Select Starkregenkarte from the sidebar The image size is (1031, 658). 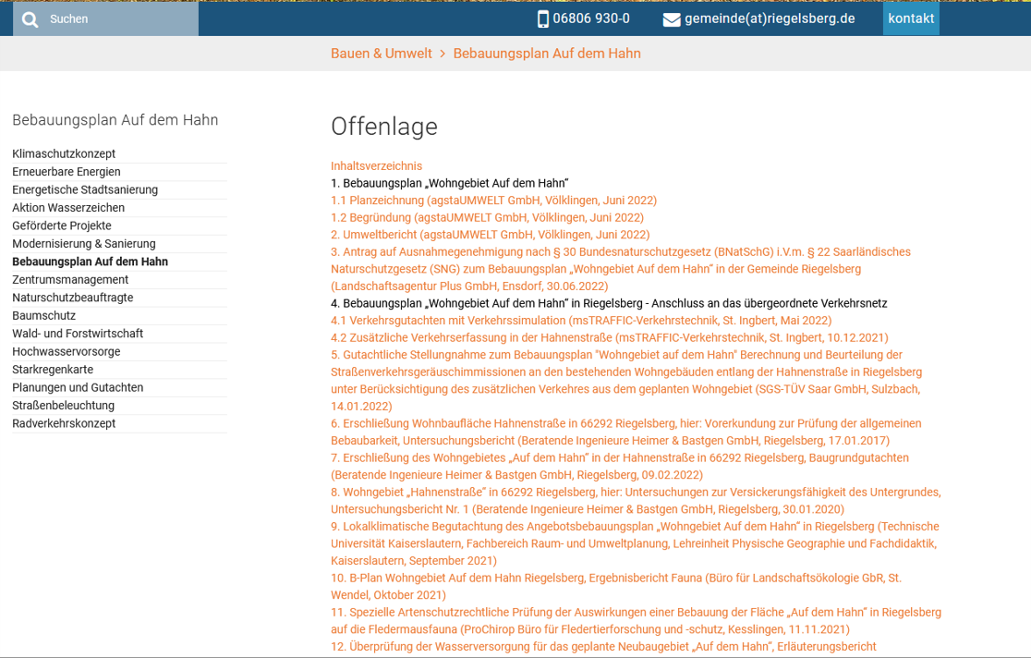[x=53, y=370]
